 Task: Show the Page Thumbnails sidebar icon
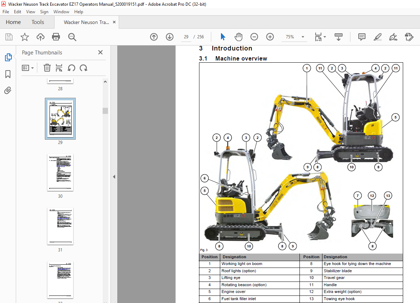(8, 57)
